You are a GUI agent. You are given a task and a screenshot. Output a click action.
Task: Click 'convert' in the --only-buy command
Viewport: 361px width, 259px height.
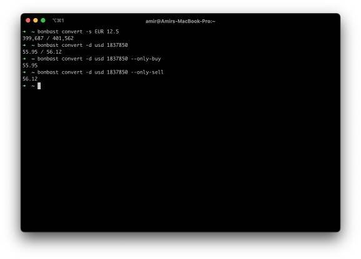(x=72, y=59)
